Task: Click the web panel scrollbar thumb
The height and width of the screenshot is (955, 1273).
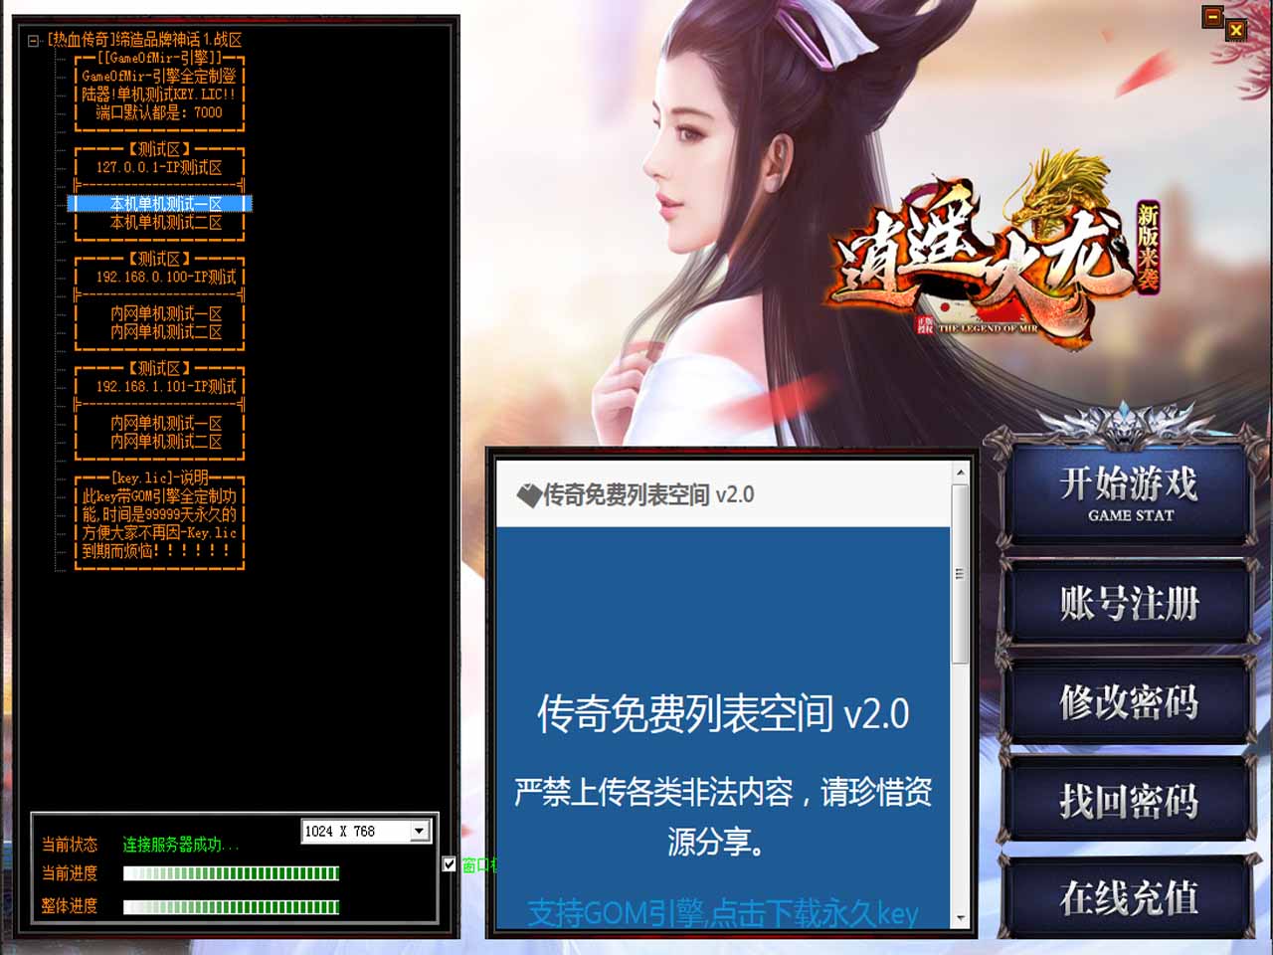Action: (961, 574)
